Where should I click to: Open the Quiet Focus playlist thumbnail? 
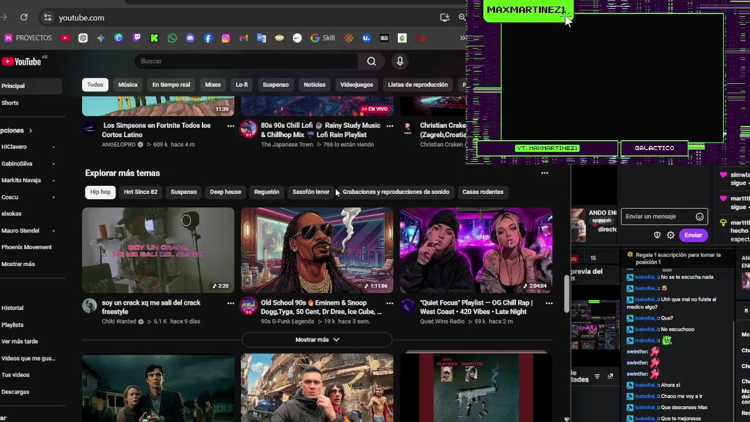pyautogui.click(x=476, y=250)
